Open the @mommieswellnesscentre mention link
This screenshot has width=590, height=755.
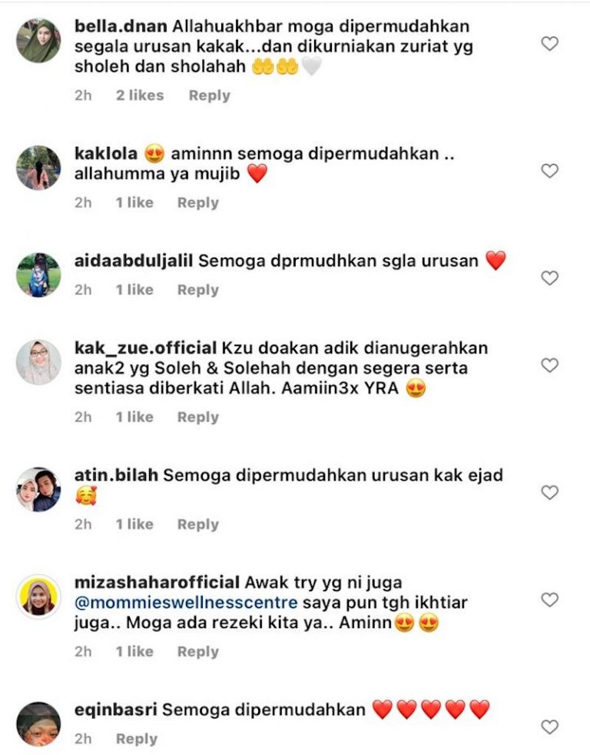186,602
